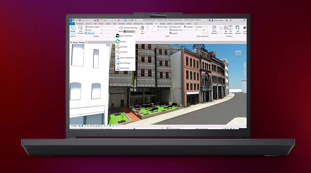Click Open folder icon in quick access toolbar
The width and height of the screenshot is (311, 173).
coord(77,20)
